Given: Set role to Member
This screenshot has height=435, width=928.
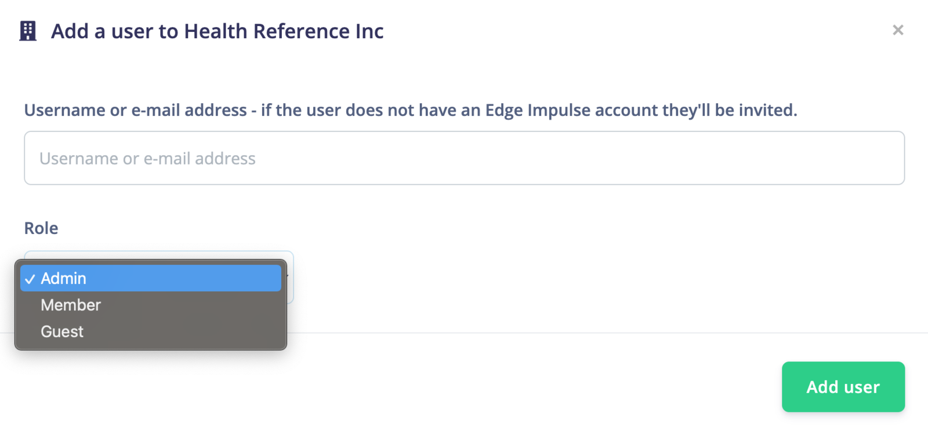Looking at the screenshot, I should coord(151,305).
